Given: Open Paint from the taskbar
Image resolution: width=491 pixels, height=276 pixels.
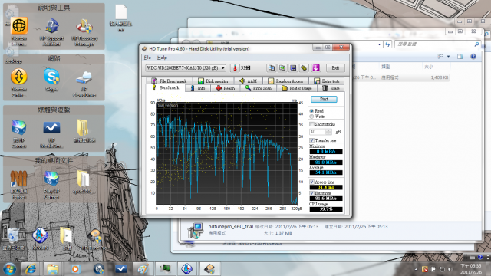Looking at the screenshot, I should pyautogui.click(x=143, y=269).
